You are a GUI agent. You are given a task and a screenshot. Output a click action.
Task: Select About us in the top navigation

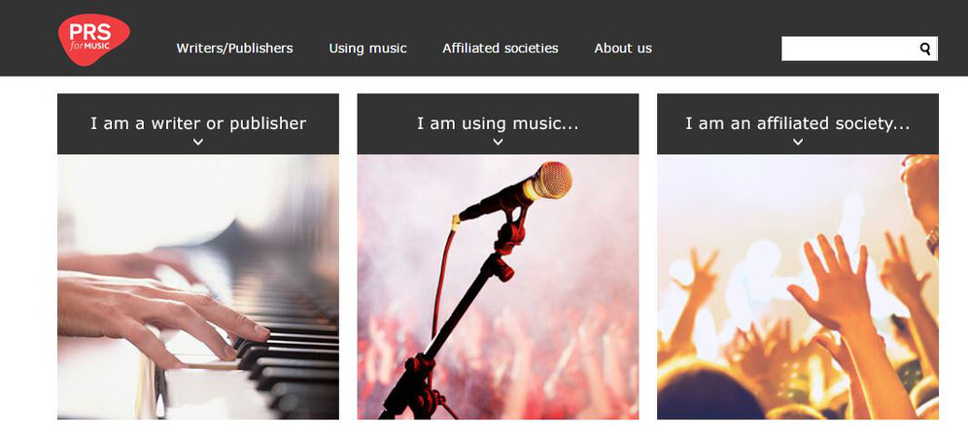coord(623,49)
